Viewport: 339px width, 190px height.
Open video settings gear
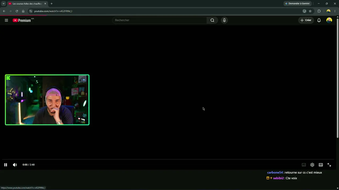(x=312, y=165)
